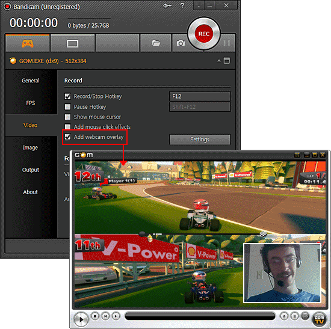
Task: Click the play button in GOM player
Action: coord(81,319)
